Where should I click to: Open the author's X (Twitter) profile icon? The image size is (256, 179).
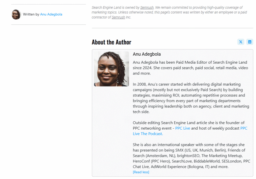[x=240, y=42]
